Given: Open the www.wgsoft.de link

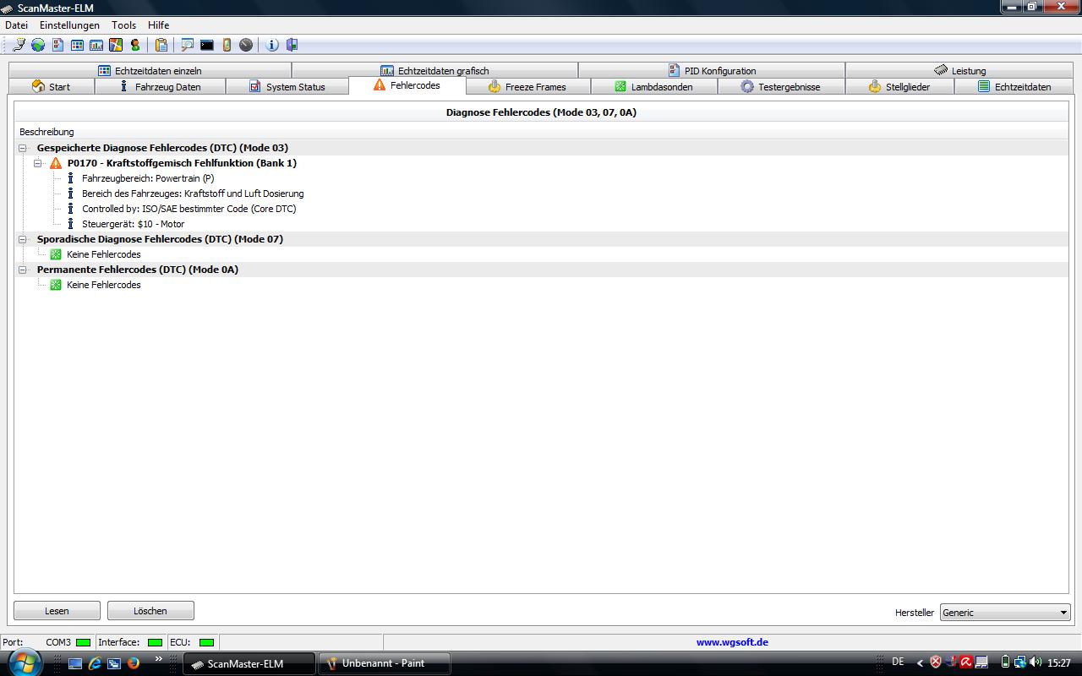Looking at the screenshot, I should click(x=732, y=642).
